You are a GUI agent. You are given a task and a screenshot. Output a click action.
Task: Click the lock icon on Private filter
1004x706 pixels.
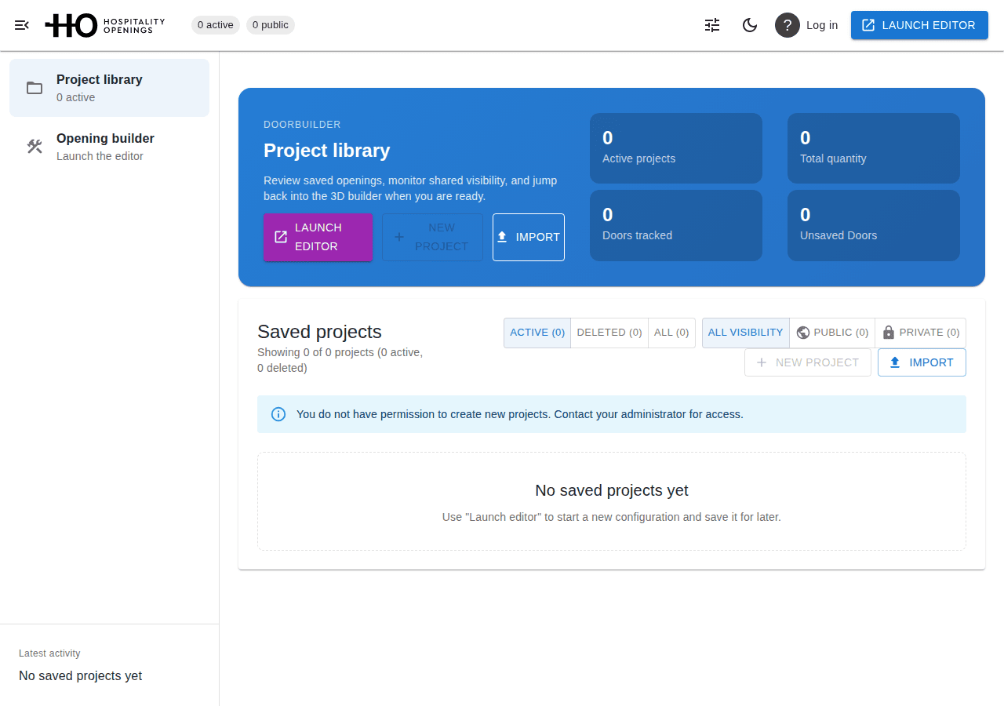(889, 333)
